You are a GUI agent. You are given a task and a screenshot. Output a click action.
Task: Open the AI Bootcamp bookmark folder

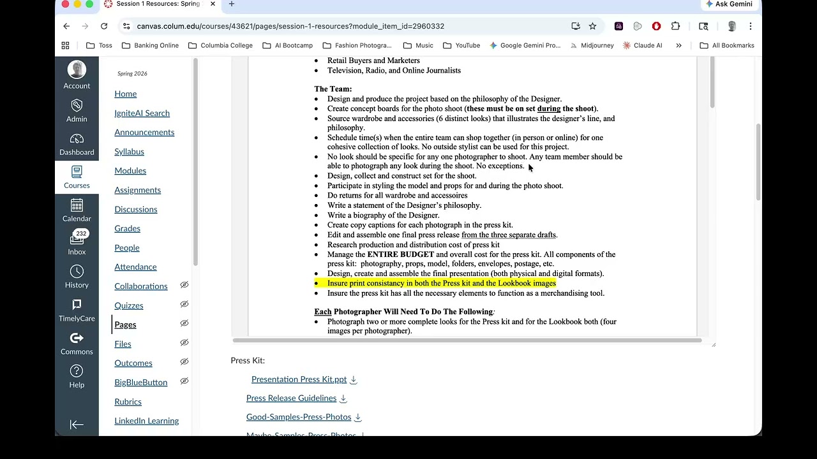tap(287, 45)
